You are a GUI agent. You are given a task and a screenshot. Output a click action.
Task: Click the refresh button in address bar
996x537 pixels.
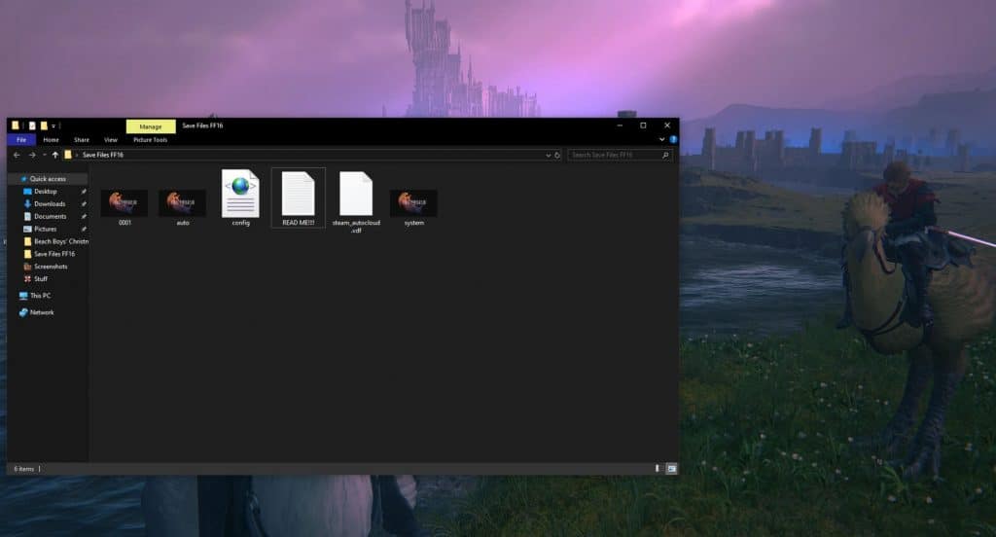(x=558, y=155)
